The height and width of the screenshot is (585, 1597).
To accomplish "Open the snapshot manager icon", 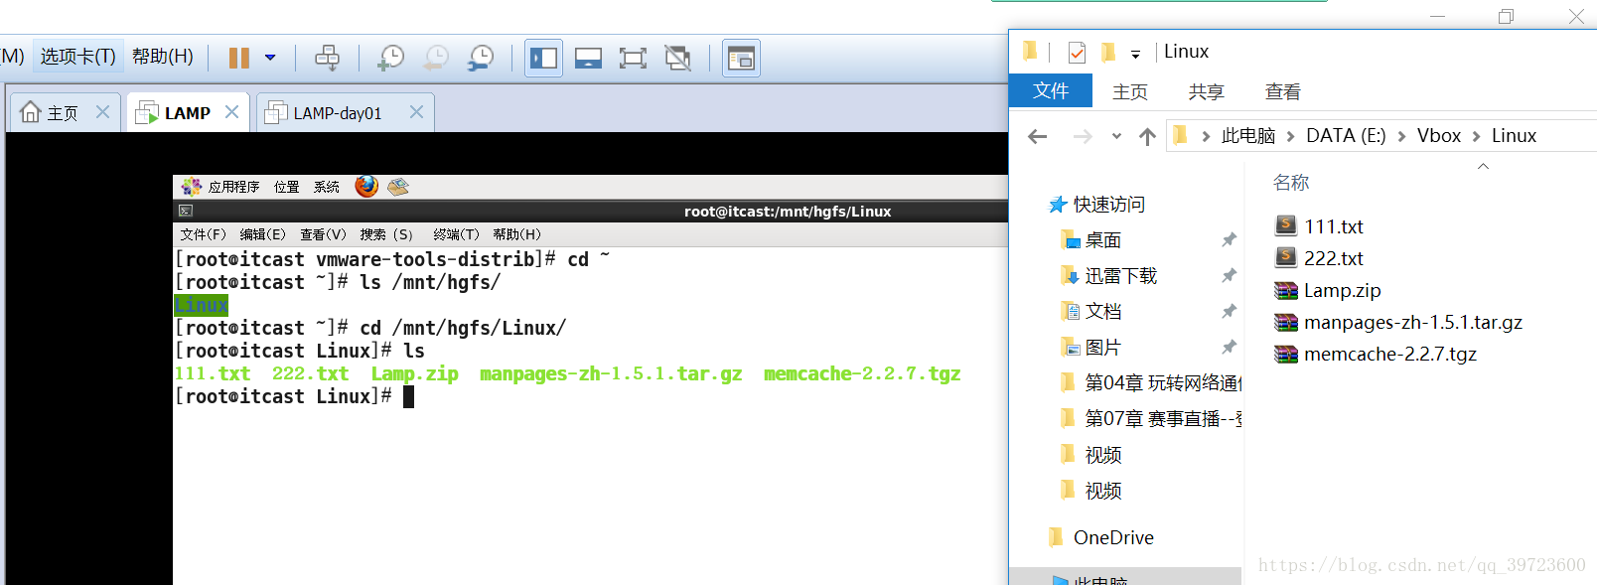I will [481, 58].
